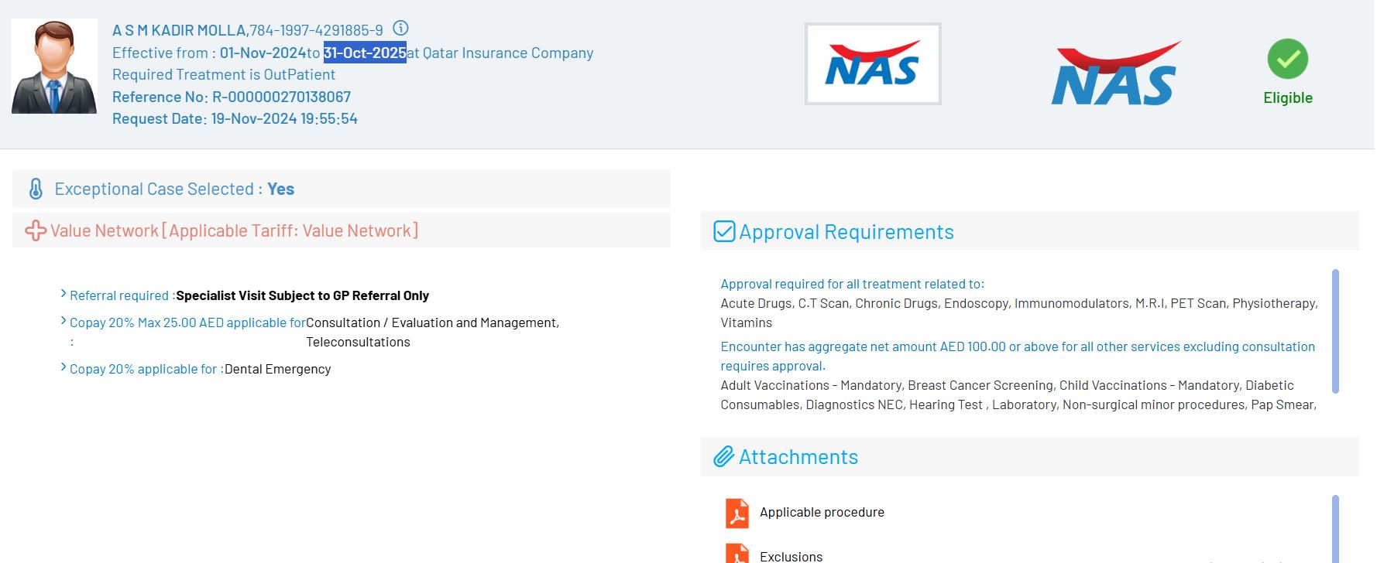
Task: Click the boxed NAS logo
Action: (873, 63)
